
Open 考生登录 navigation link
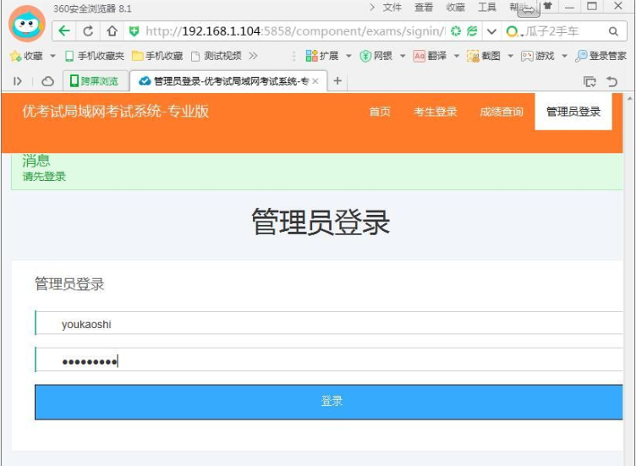(436, 112)
